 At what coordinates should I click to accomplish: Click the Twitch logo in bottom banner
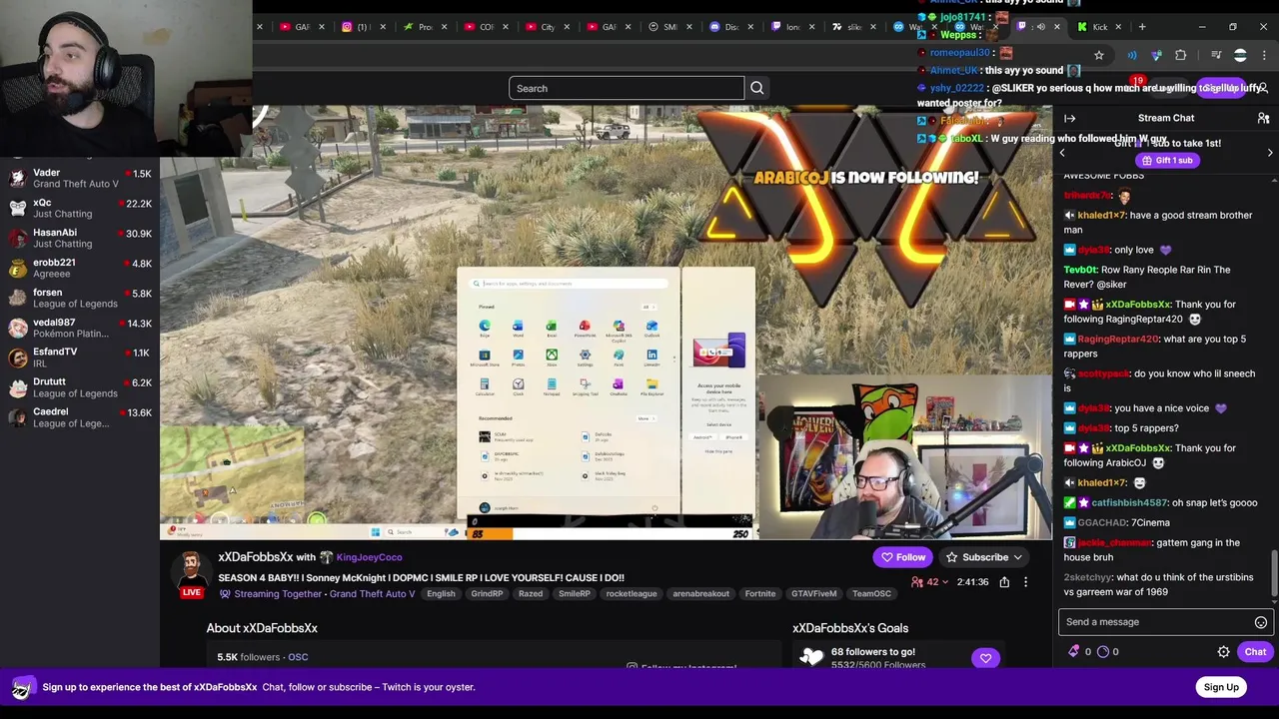[x=21, y=687]
